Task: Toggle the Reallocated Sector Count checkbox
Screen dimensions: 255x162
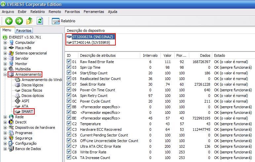Action: coord(69,78)
